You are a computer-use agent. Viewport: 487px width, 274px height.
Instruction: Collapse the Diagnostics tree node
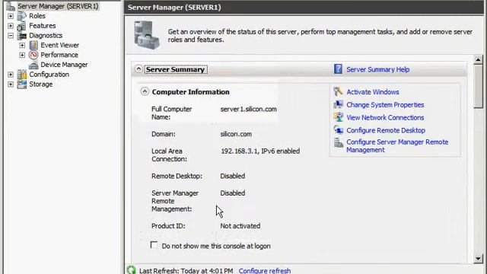pyautogui.click(x=11, y=36)
